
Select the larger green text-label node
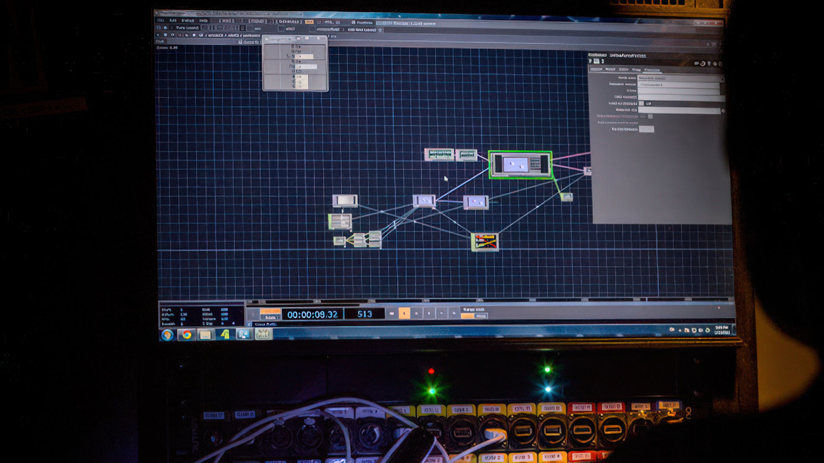pyautogui.click(x=439, y=154)
